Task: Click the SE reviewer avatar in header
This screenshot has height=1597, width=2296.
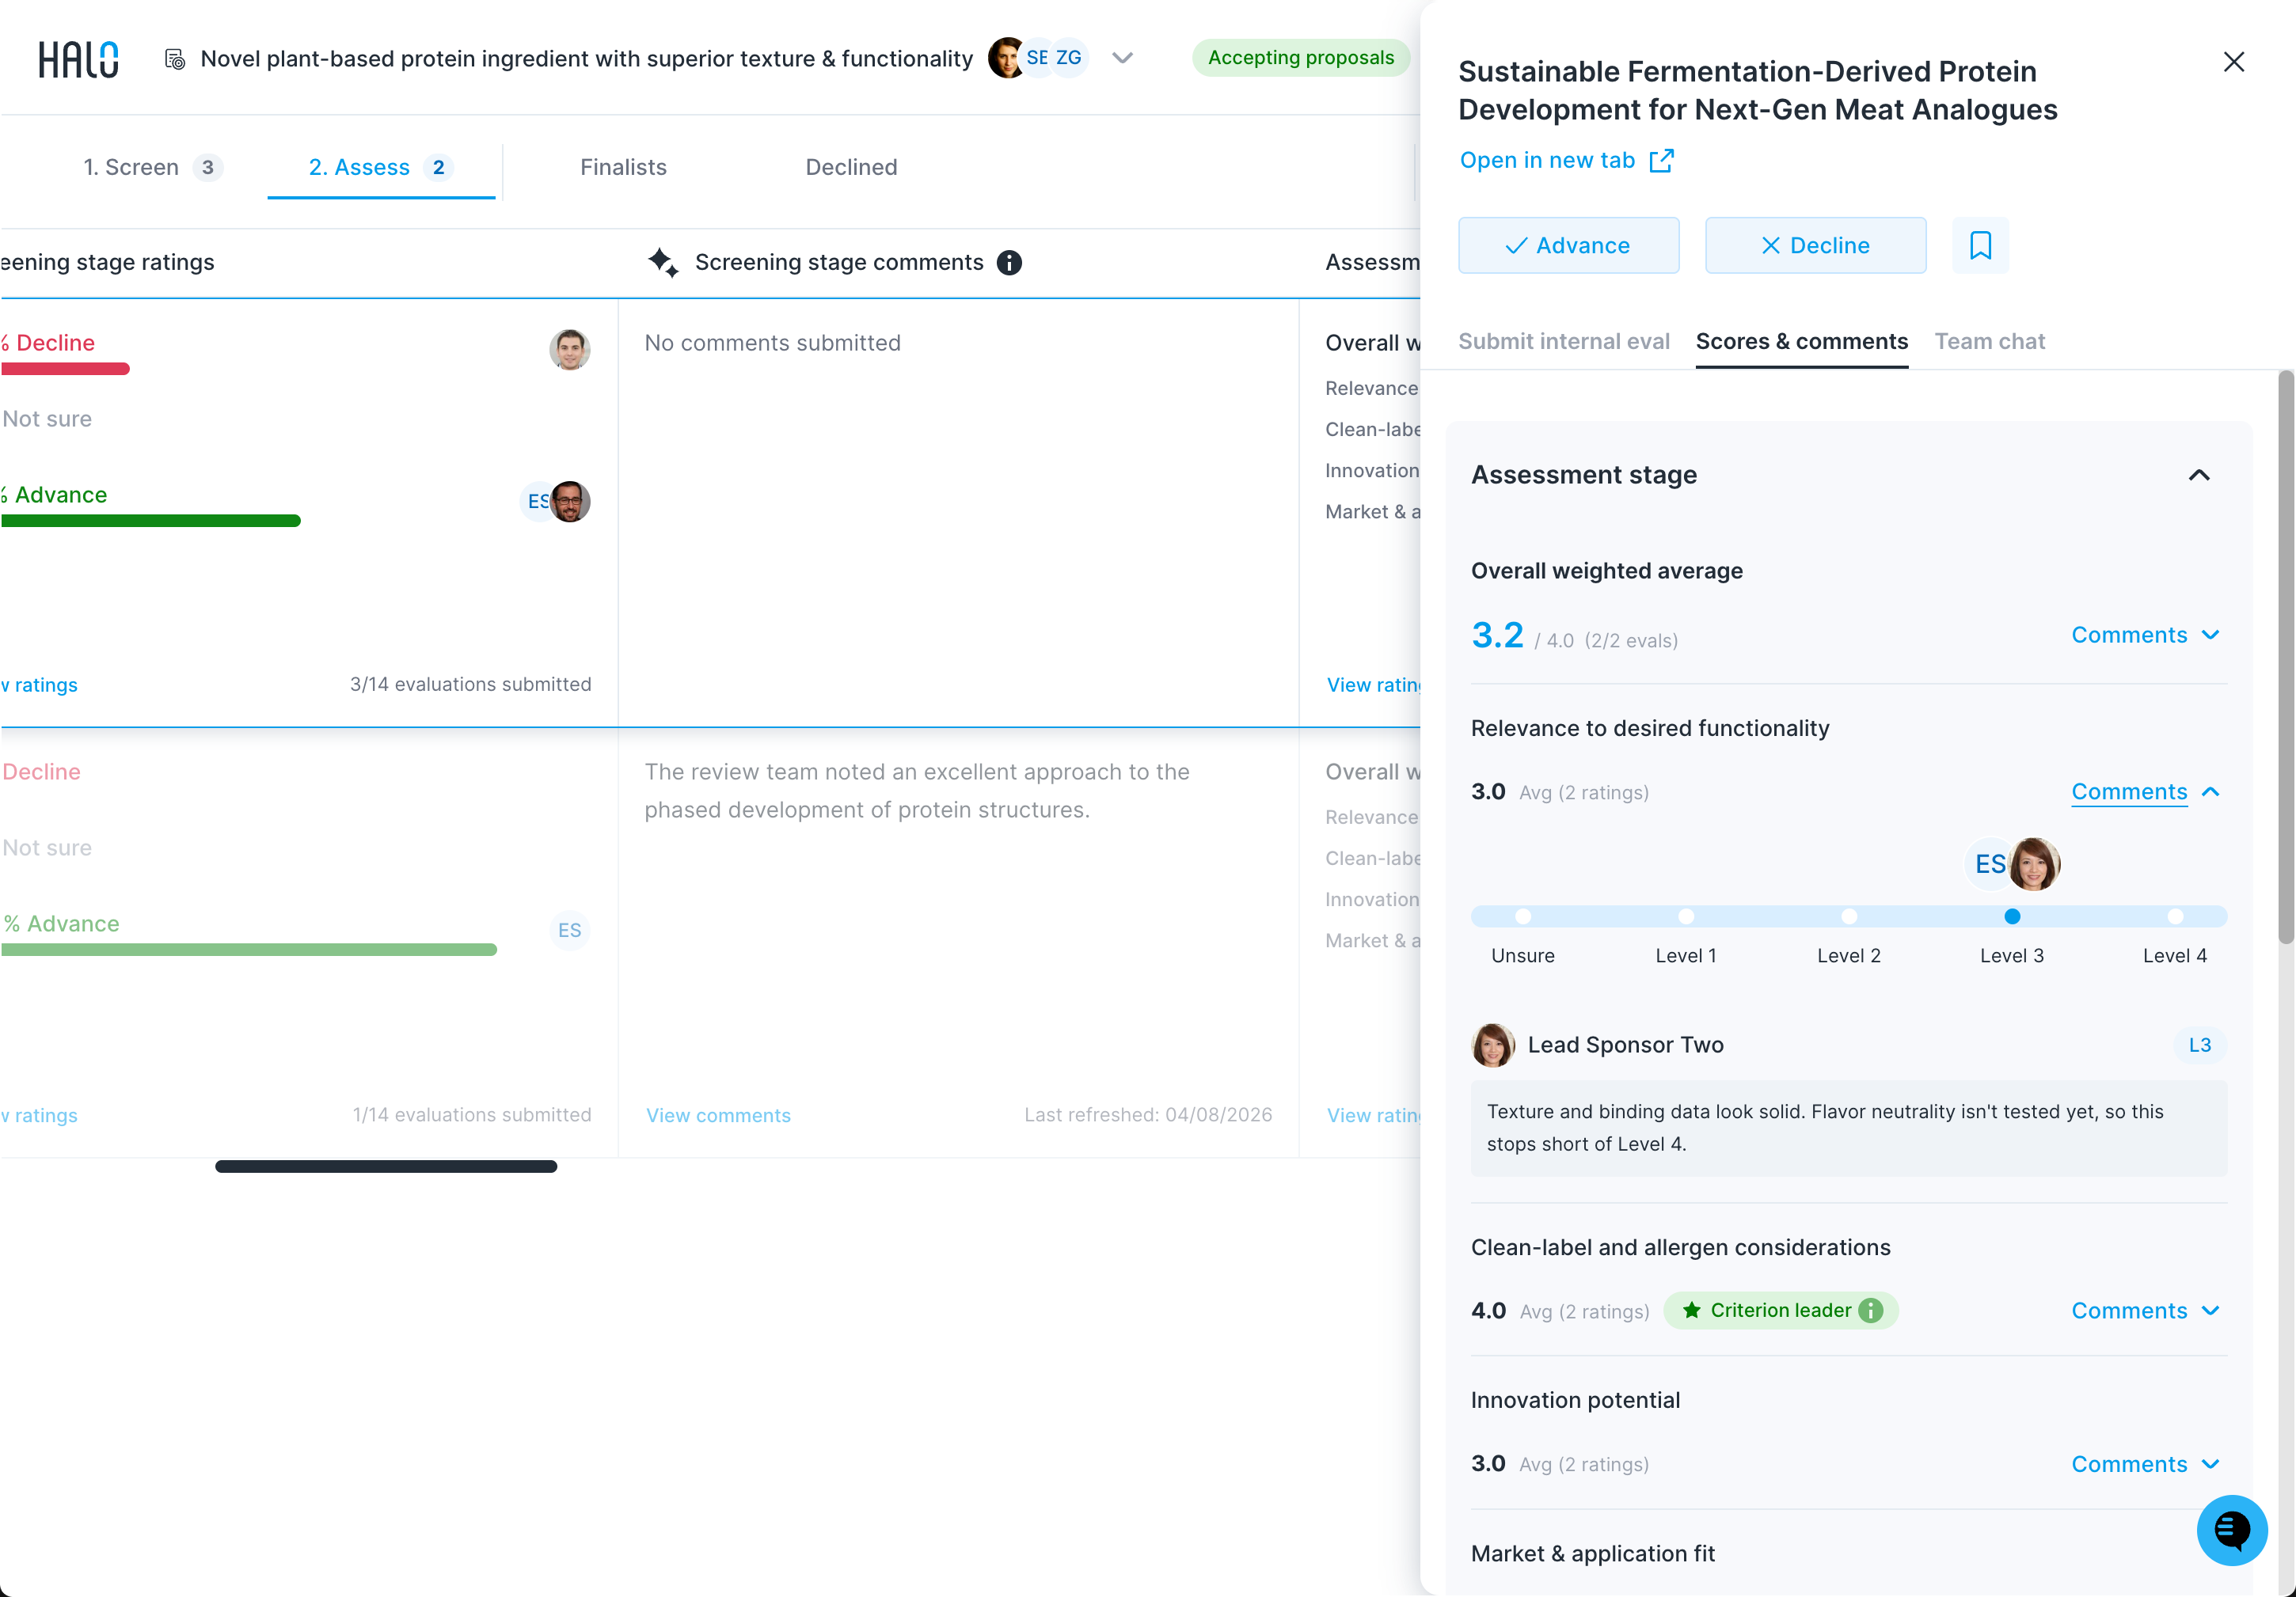Action: pyautogui.click(x=1037, y=58)
